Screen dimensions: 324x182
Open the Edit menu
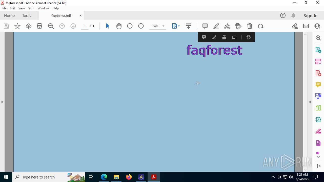(x=12, y=8)
